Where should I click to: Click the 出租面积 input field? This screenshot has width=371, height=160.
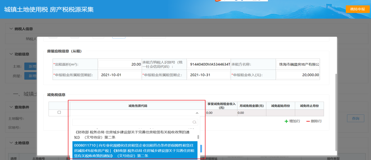(x=120, y=64)
